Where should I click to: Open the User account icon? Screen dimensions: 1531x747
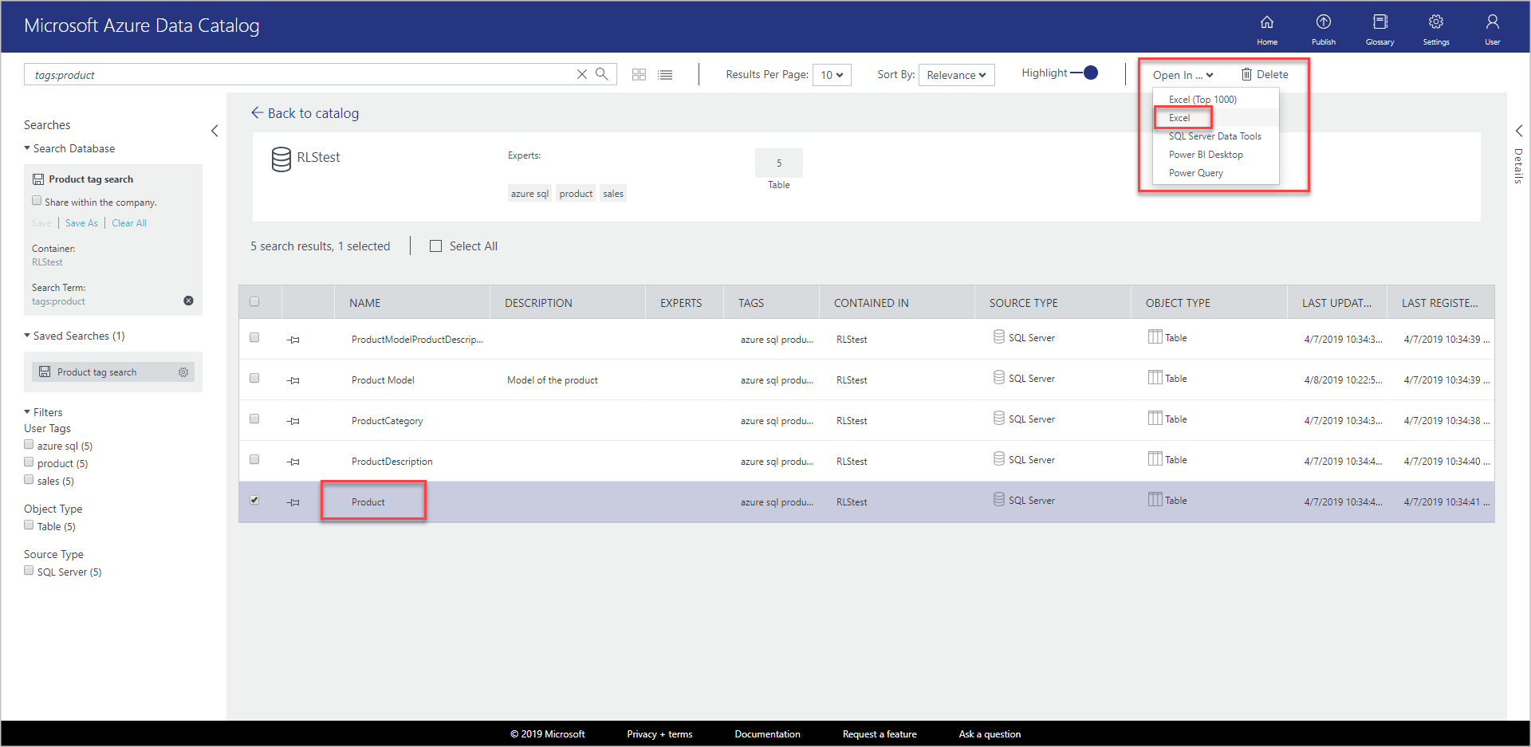click(1492, 27)
